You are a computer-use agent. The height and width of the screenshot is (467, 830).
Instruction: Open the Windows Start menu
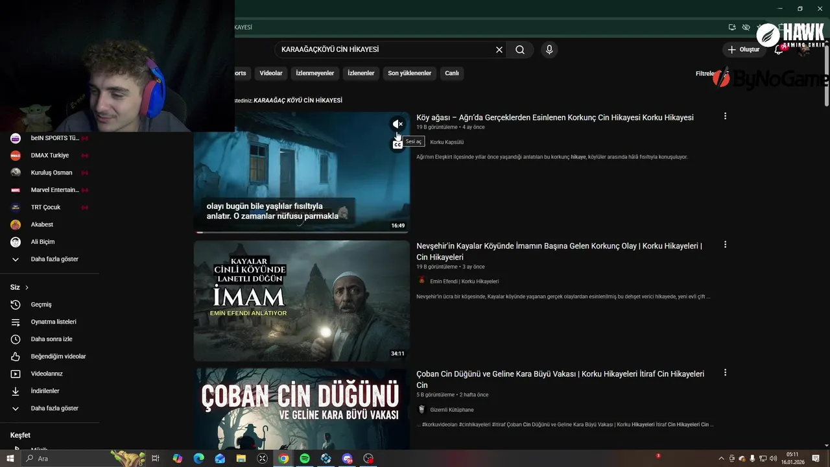10,459
